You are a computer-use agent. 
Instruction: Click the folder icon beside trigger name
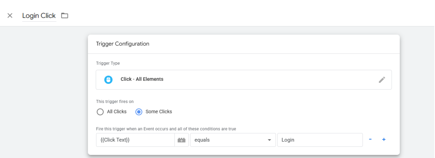tap(64, 16)
